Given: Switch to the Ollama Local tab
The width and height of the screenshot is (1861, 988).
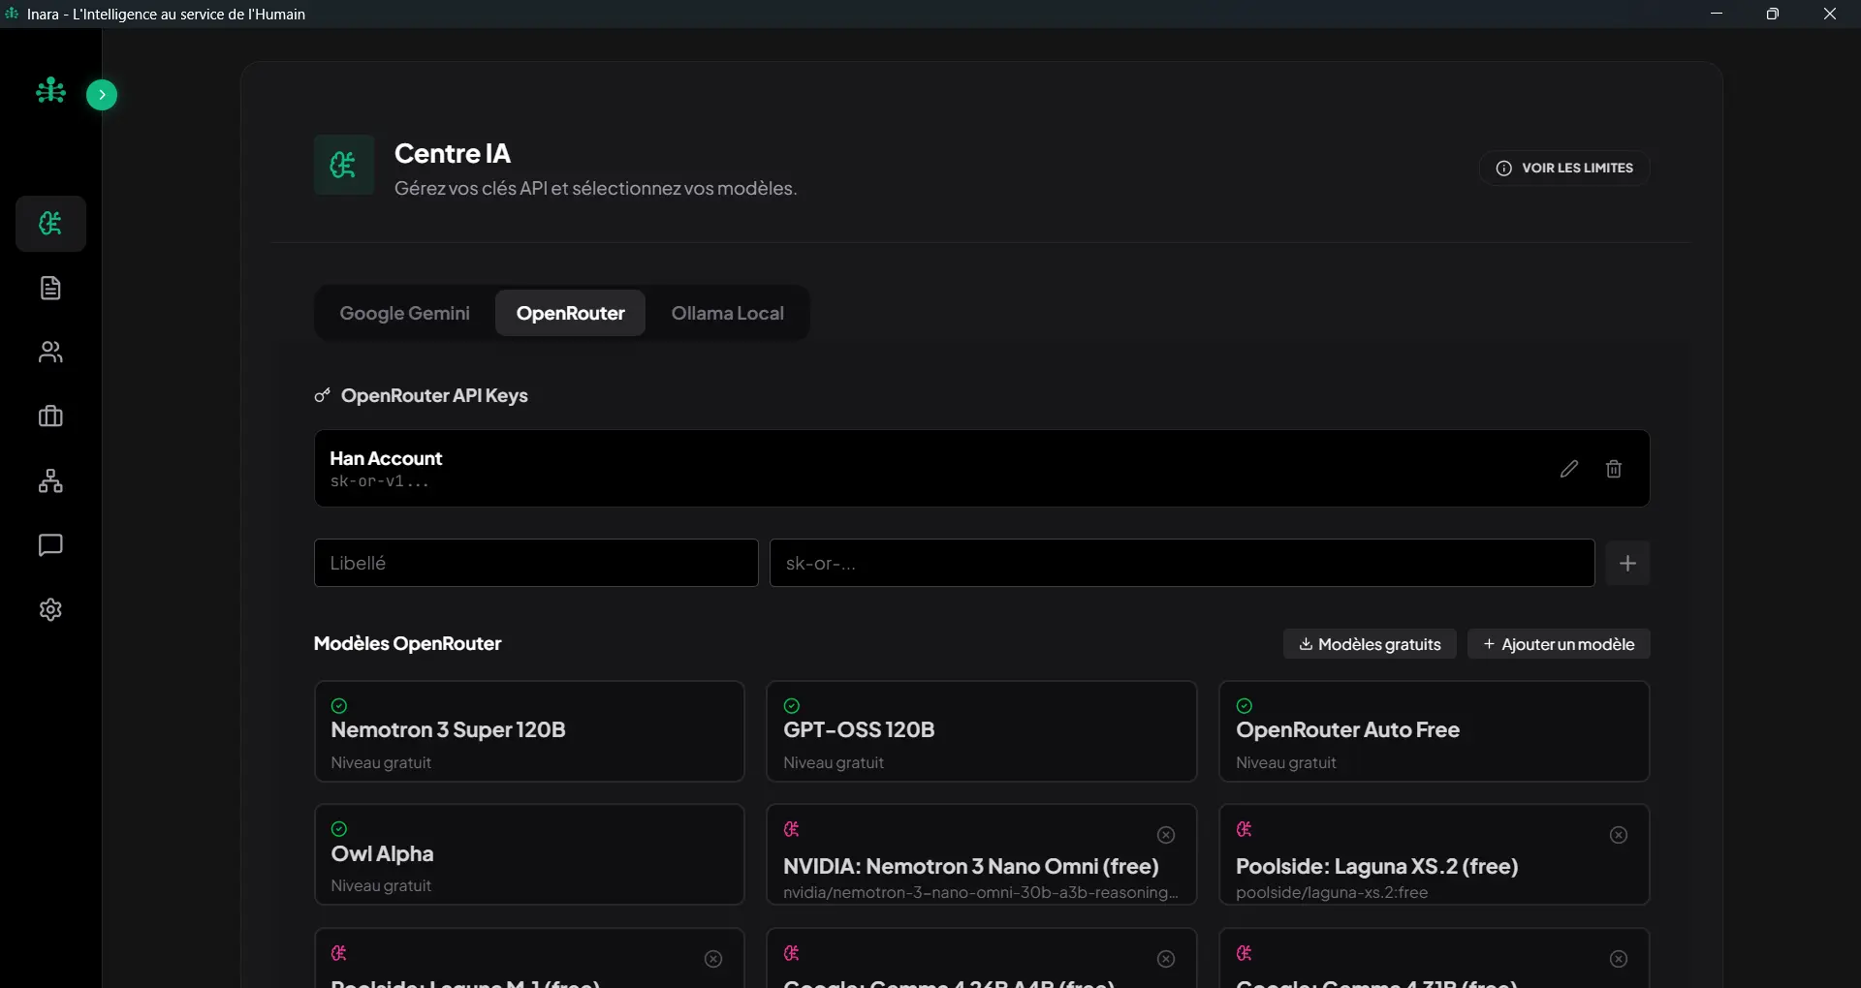Looking at the screenshot, I should [727, 313].
